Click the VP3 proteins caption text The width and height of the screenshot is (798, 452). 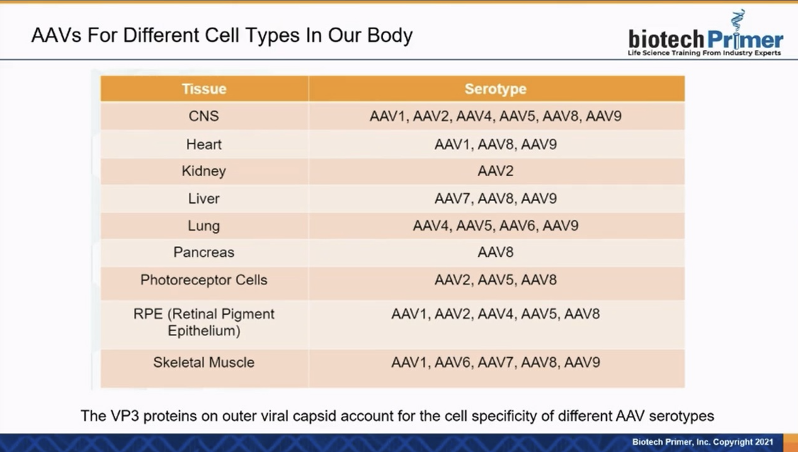point(397,416)
